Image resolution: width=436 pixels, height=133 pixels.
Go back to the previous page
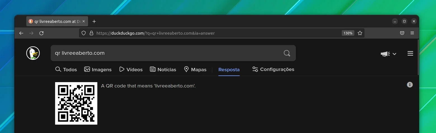point(21,33)
